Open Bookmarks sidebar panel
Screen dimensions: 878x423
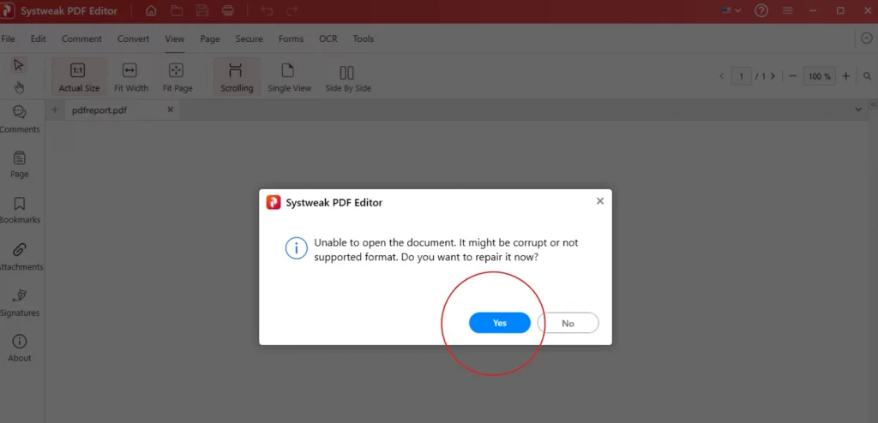tap(20, 211)
